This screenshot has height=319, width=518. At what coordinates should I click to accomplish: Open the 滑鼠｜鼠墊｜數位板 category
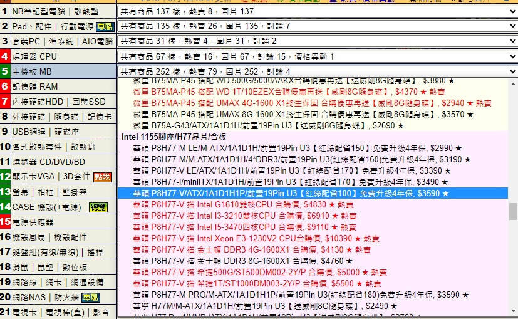pyautogui.click(x=49, y=267)
